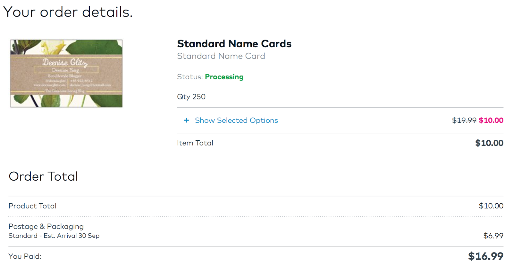Click the Standard Name Cards product title

[234, 43]
